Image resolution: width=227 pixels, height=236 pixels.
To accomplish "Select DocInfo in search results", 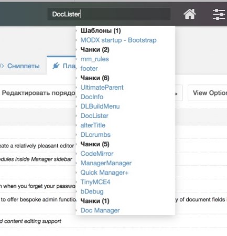I will (92, 97).
